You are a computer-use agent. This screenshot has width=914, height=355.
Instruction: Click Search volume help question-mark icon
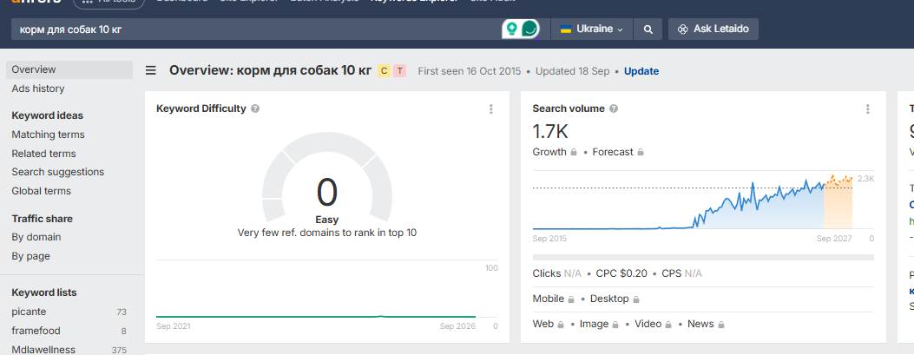coord(614,108)
